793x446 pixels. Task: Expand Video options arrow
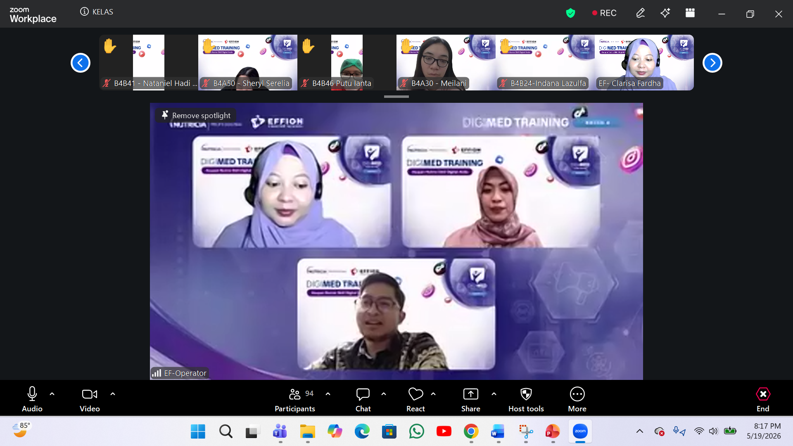[113, 394]
